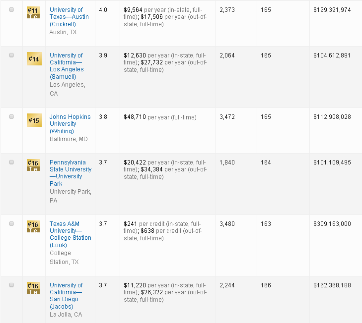Toggle the UC San Diego row checkbox
This screenshot has height=323, width=362.
click(11, 285)
